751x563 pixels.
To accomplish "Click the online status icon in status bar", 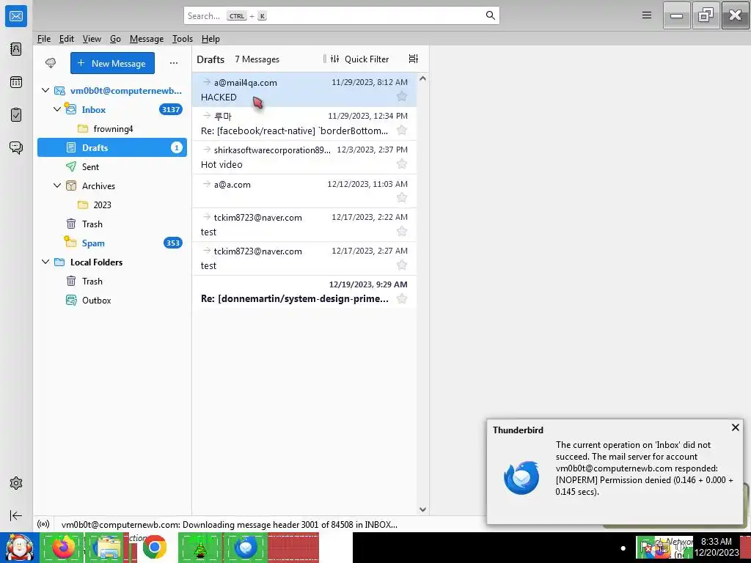I will point(43,524).
